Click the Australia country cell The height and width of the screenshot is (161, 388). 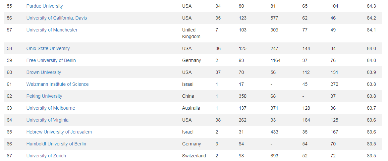191,108
